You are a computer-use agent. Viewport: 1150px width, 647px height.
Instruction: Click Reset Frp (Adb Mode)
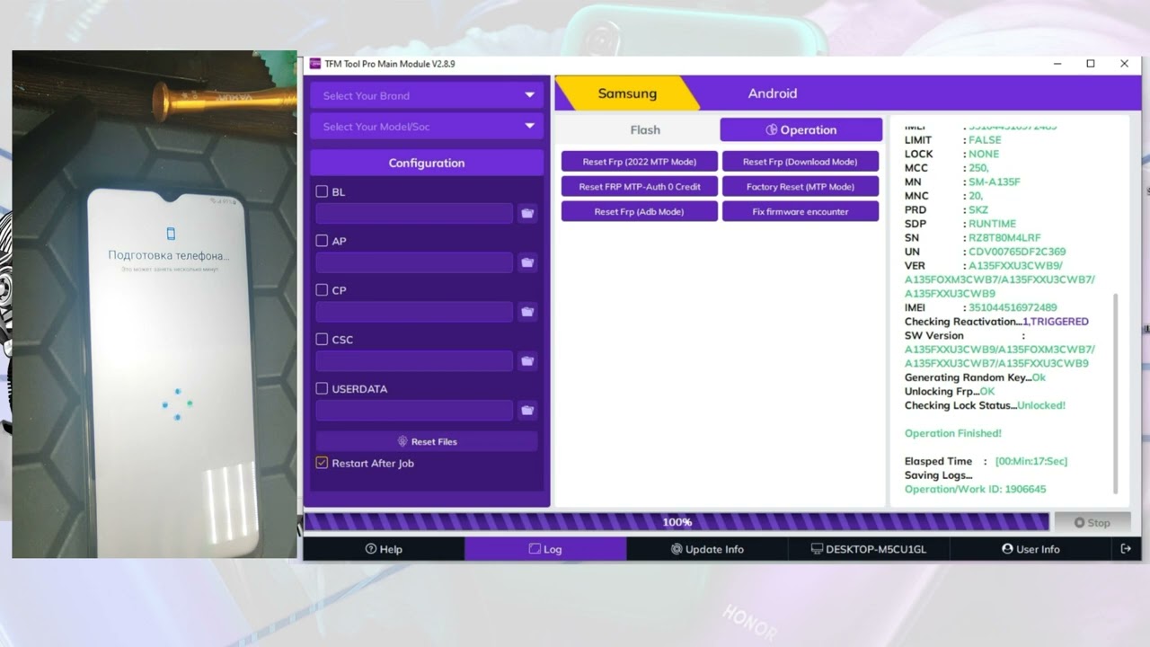640,212
